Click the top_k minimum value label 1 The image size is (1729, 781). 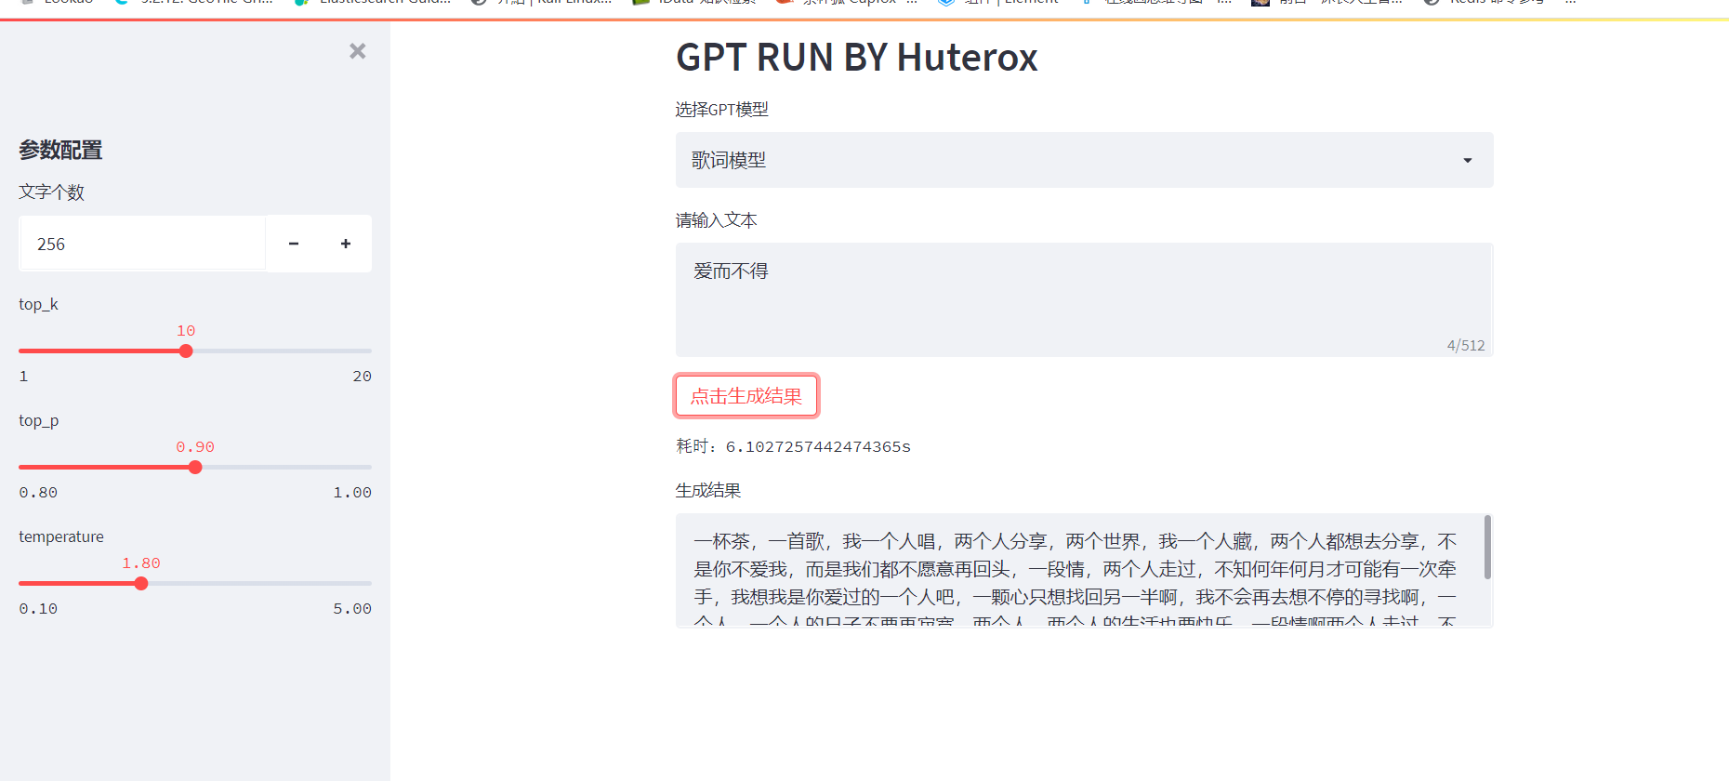[x=24, y=377]
